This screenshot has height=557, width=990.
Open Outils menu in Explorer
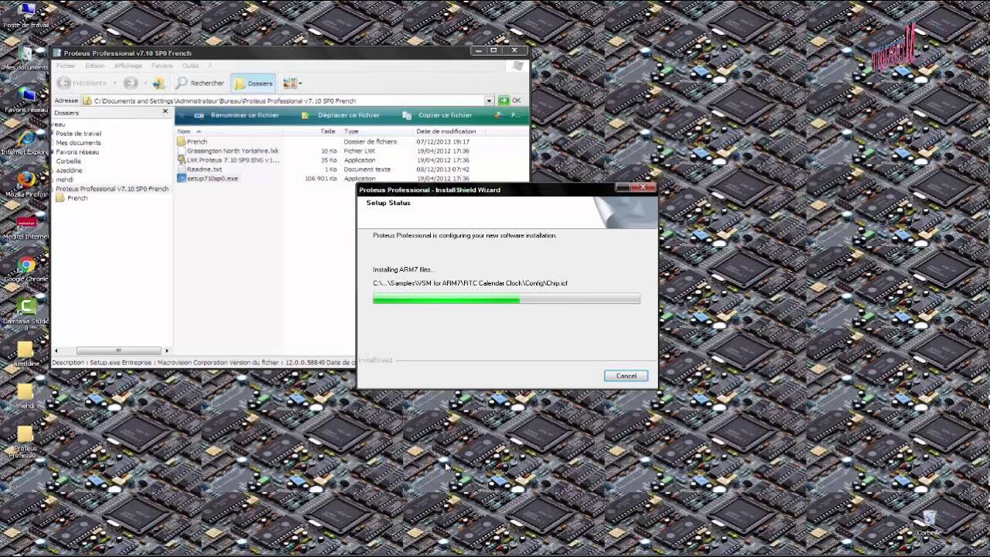pyautogui.click(x=190, y=66)
